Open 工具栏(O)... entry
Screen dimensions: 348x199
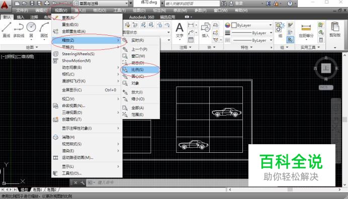[x=87, y=173]
